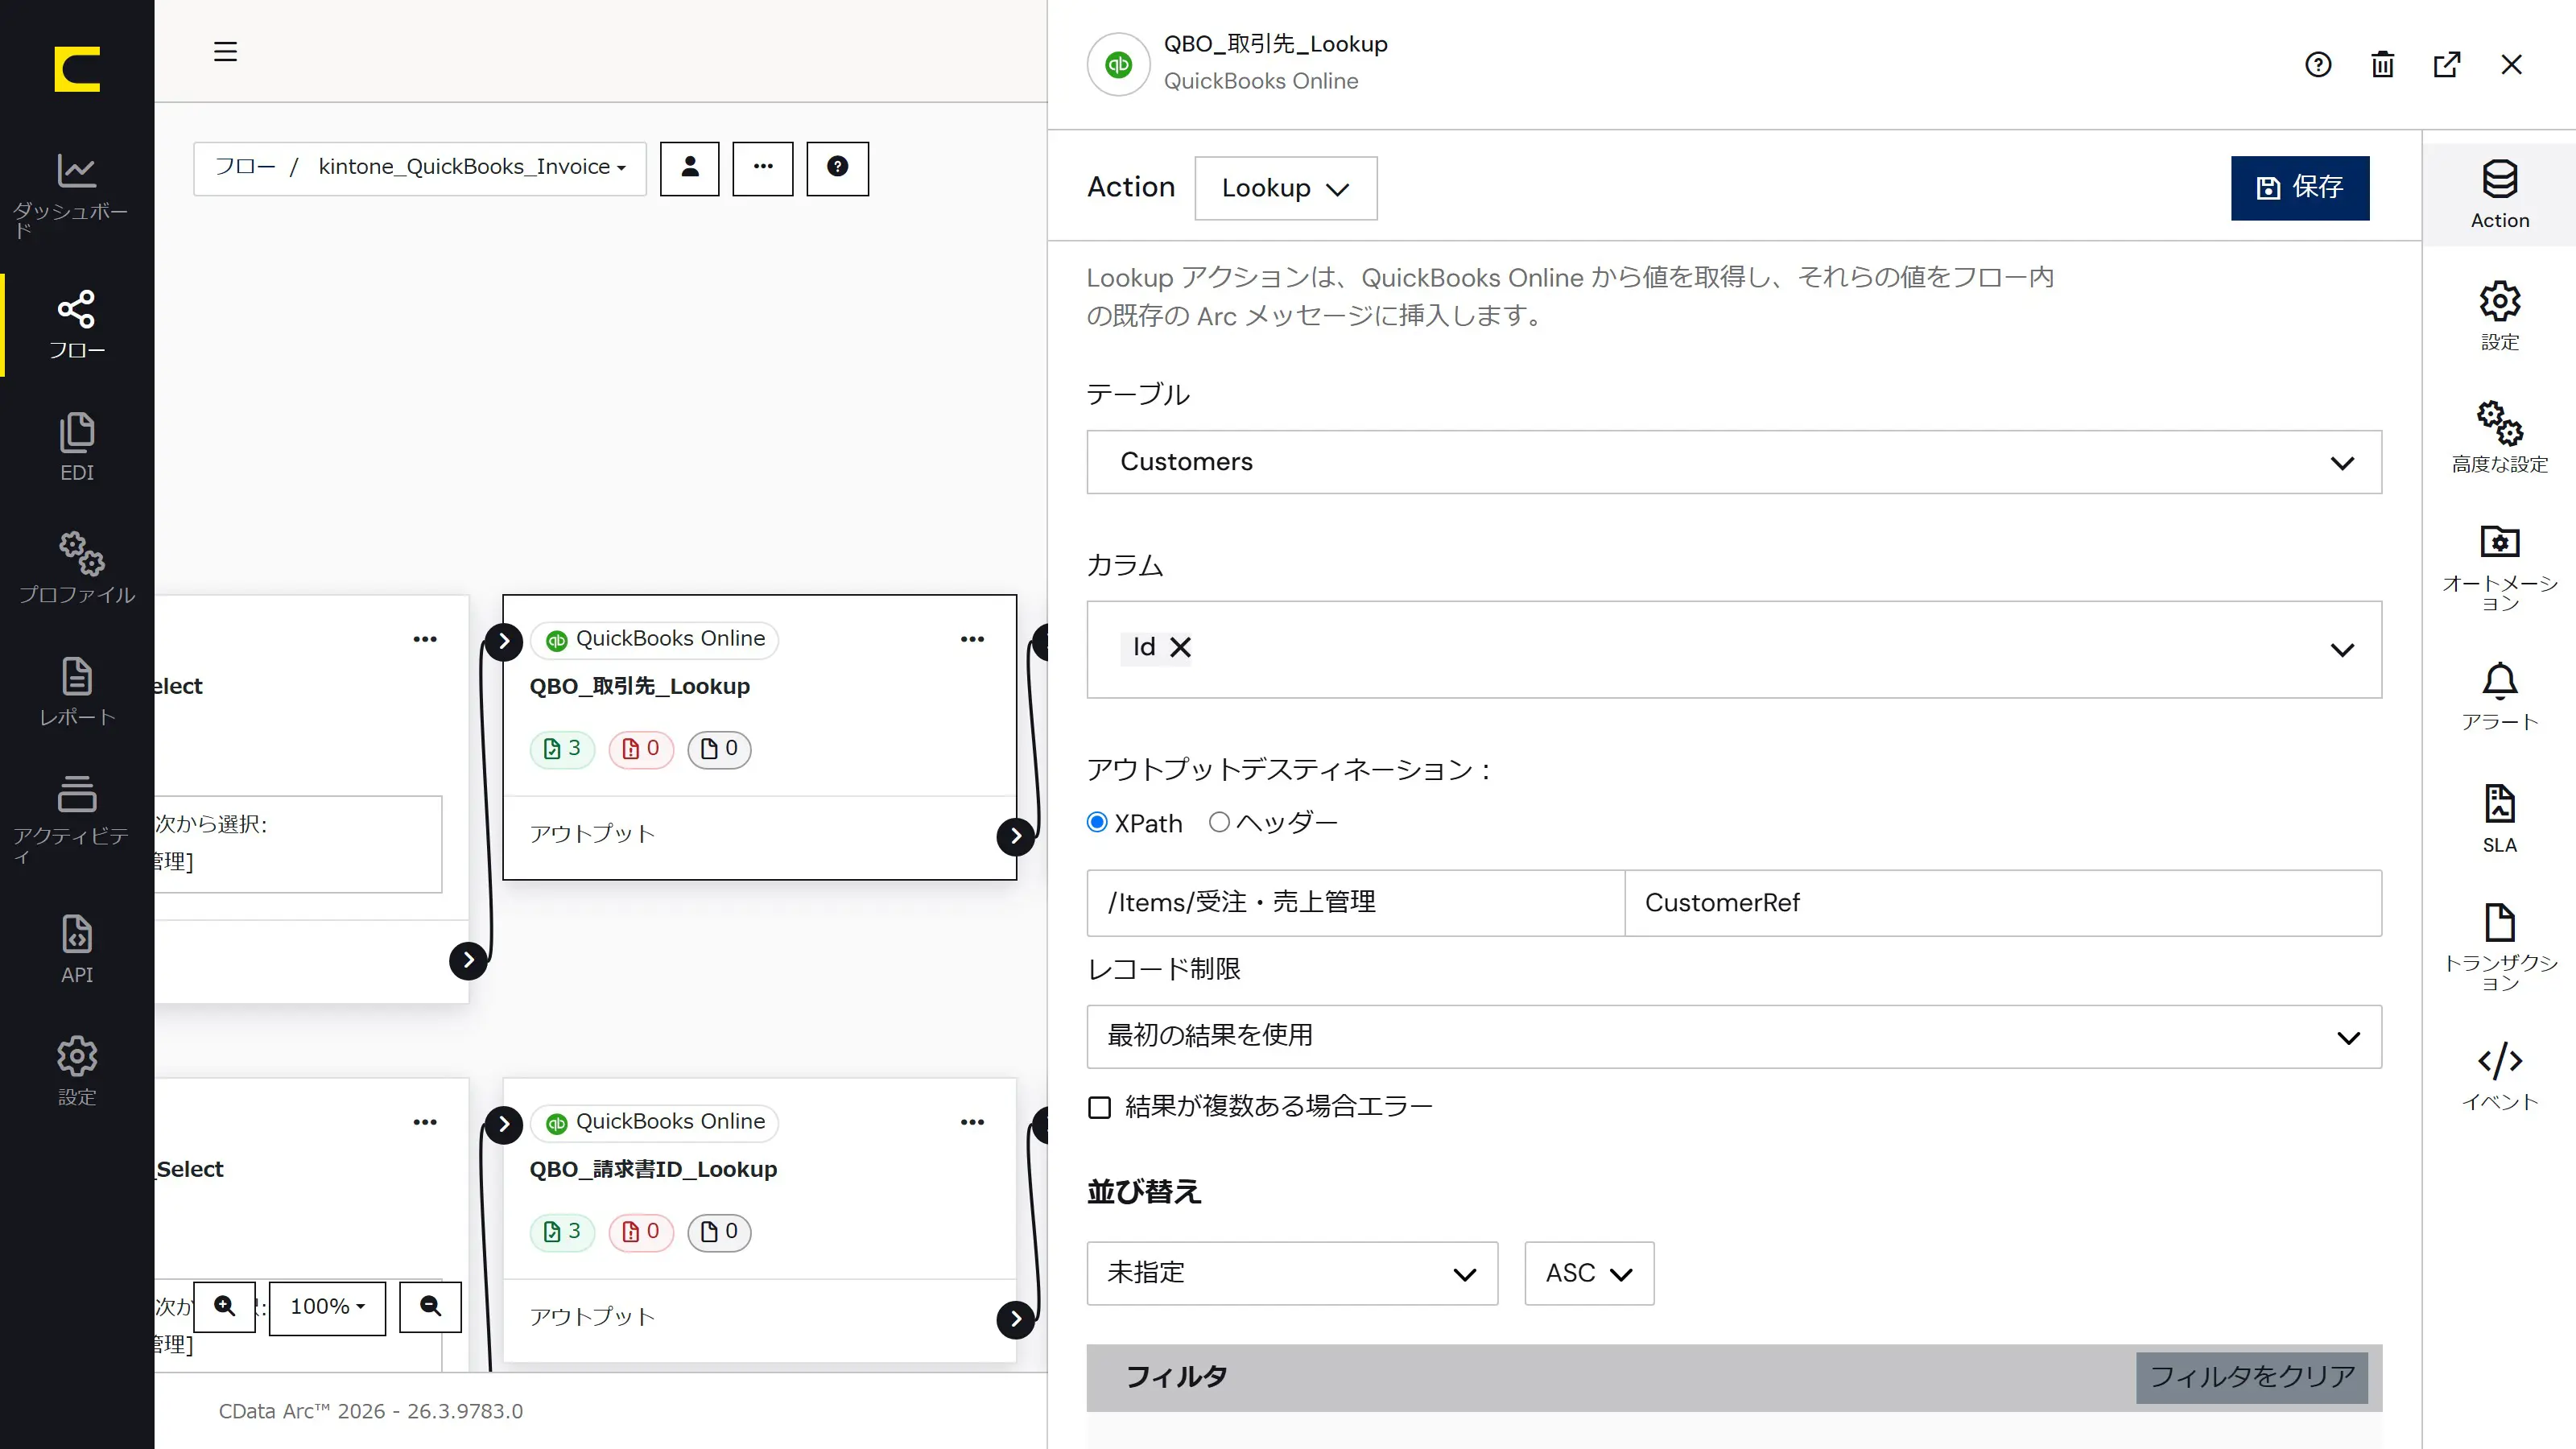Open レポート reports page
The width and height of the screenshot is (2576, 1449).
(77, 692)
